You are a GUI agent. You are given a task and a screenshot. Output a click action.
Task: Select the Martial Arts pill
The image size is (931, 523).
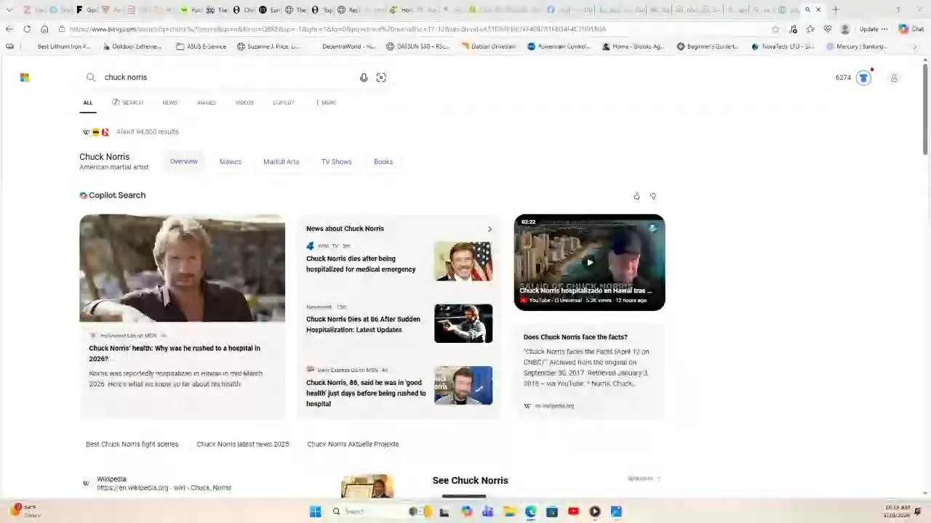(x=281, y=161)
